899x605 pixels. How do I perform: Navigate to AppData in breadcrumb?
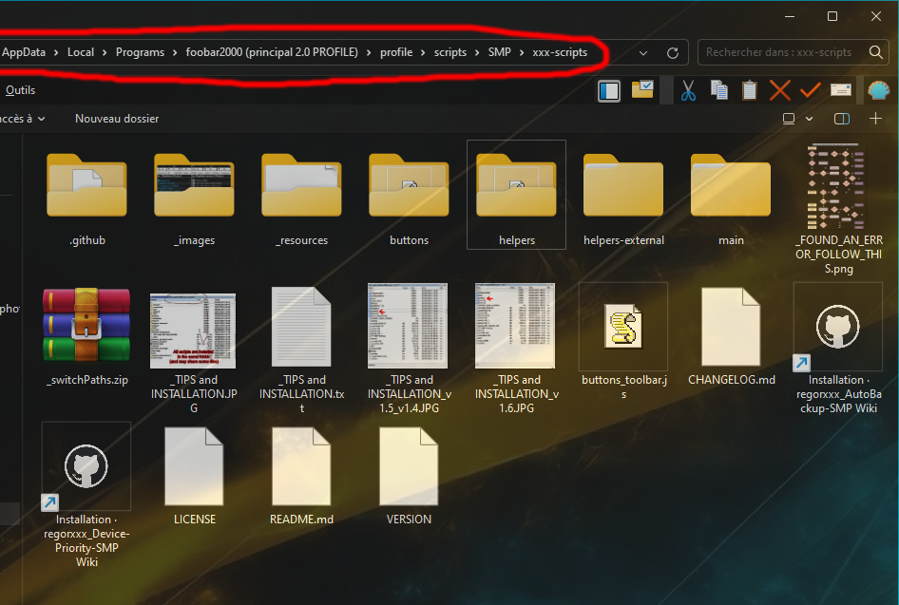point(24,52)
